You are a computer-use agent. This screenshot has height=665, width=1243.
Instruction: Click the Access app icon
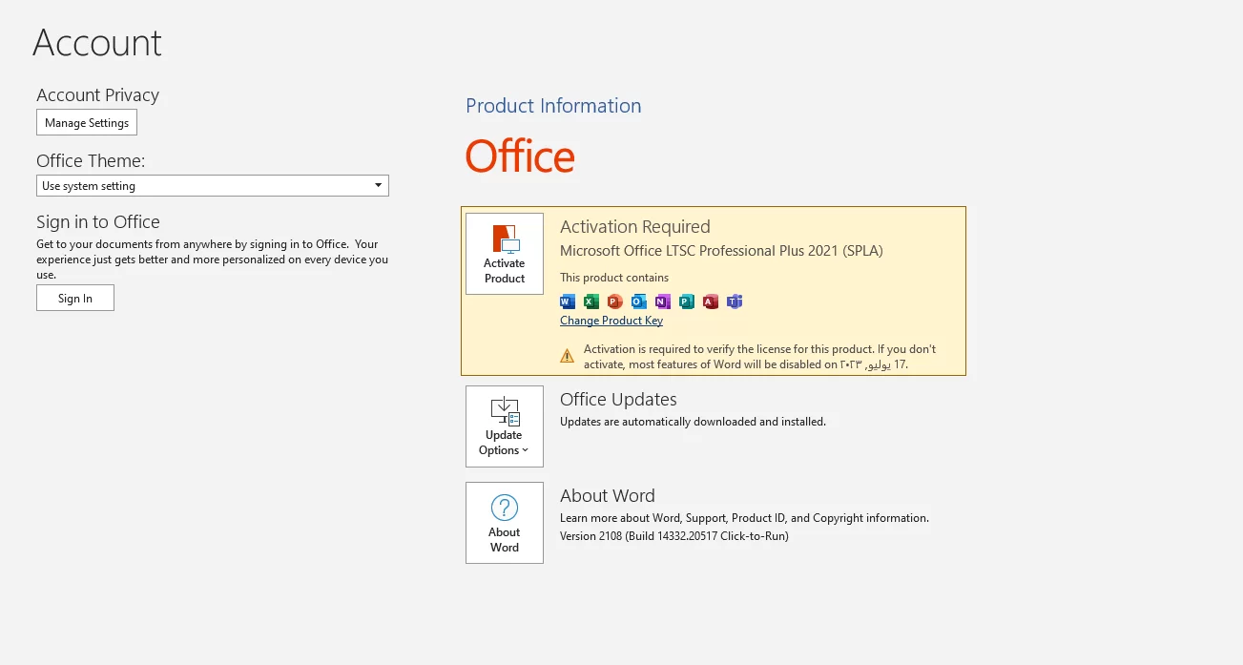coord(711,301)
